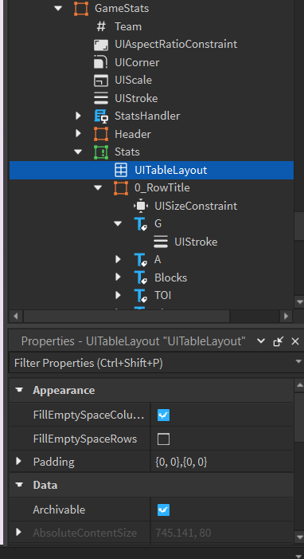Viewport: 304px width, 559px height.
Task: Open the filter properties dropdown arrow
Action: (298, 362)
